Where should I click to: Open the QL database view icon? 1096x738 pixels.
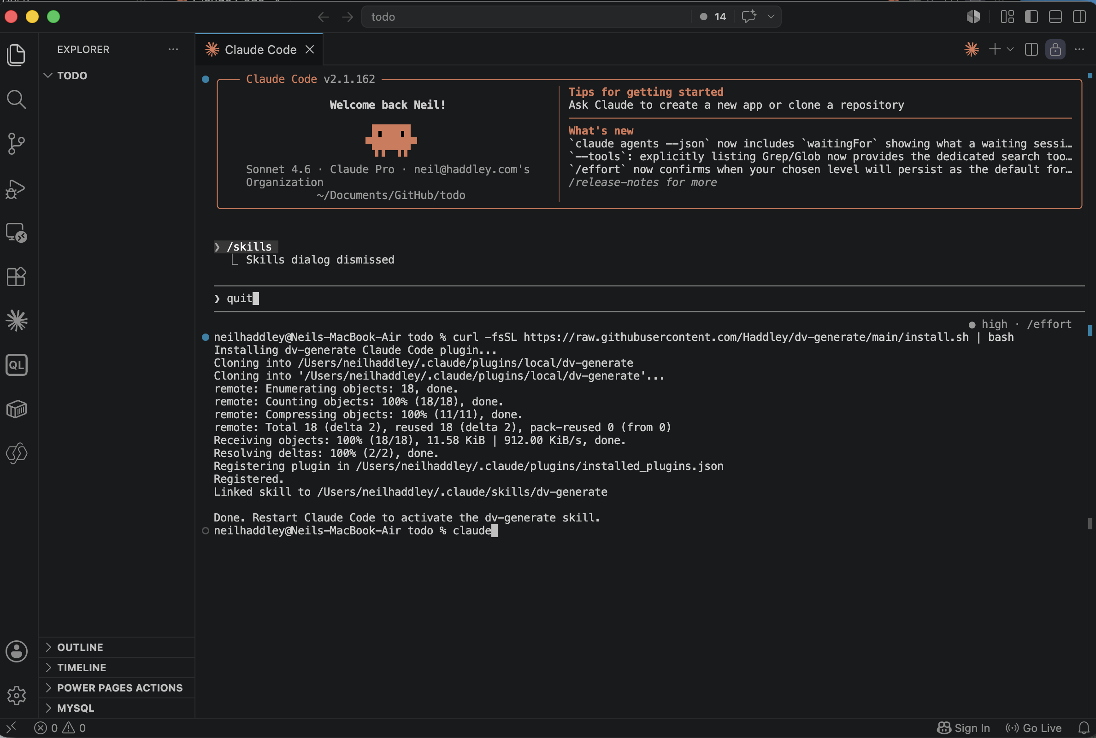coord(17,365)
